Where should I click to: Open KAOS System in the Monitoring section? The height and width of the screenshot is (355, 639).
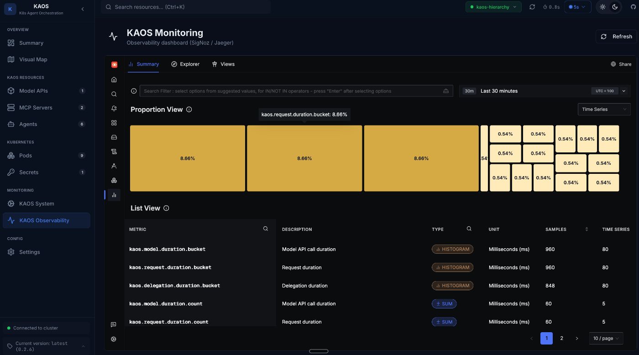click(x=37, y=204)
